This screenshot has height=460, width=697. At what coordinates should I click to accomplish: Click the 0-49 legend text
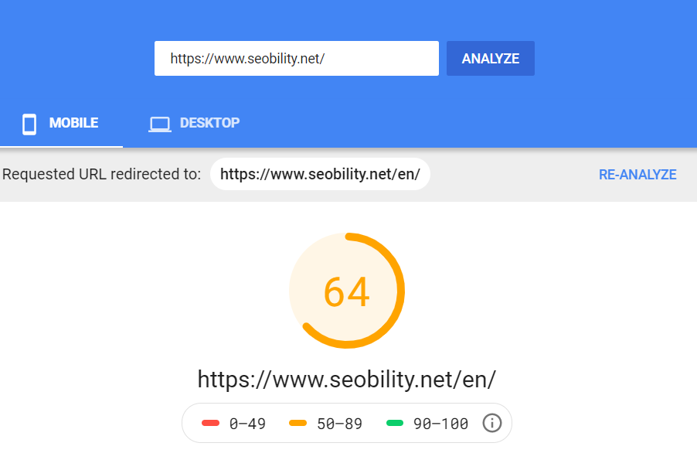coord(248,423)
